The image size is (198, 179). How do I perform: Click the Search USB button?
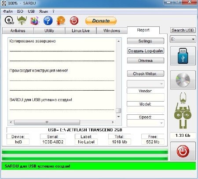click(x=183, y=30)
